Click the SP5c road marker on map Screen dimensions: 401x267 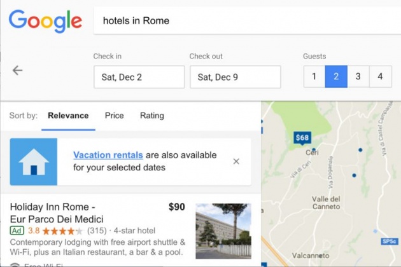pyautogui.click(x=390, y=241)
